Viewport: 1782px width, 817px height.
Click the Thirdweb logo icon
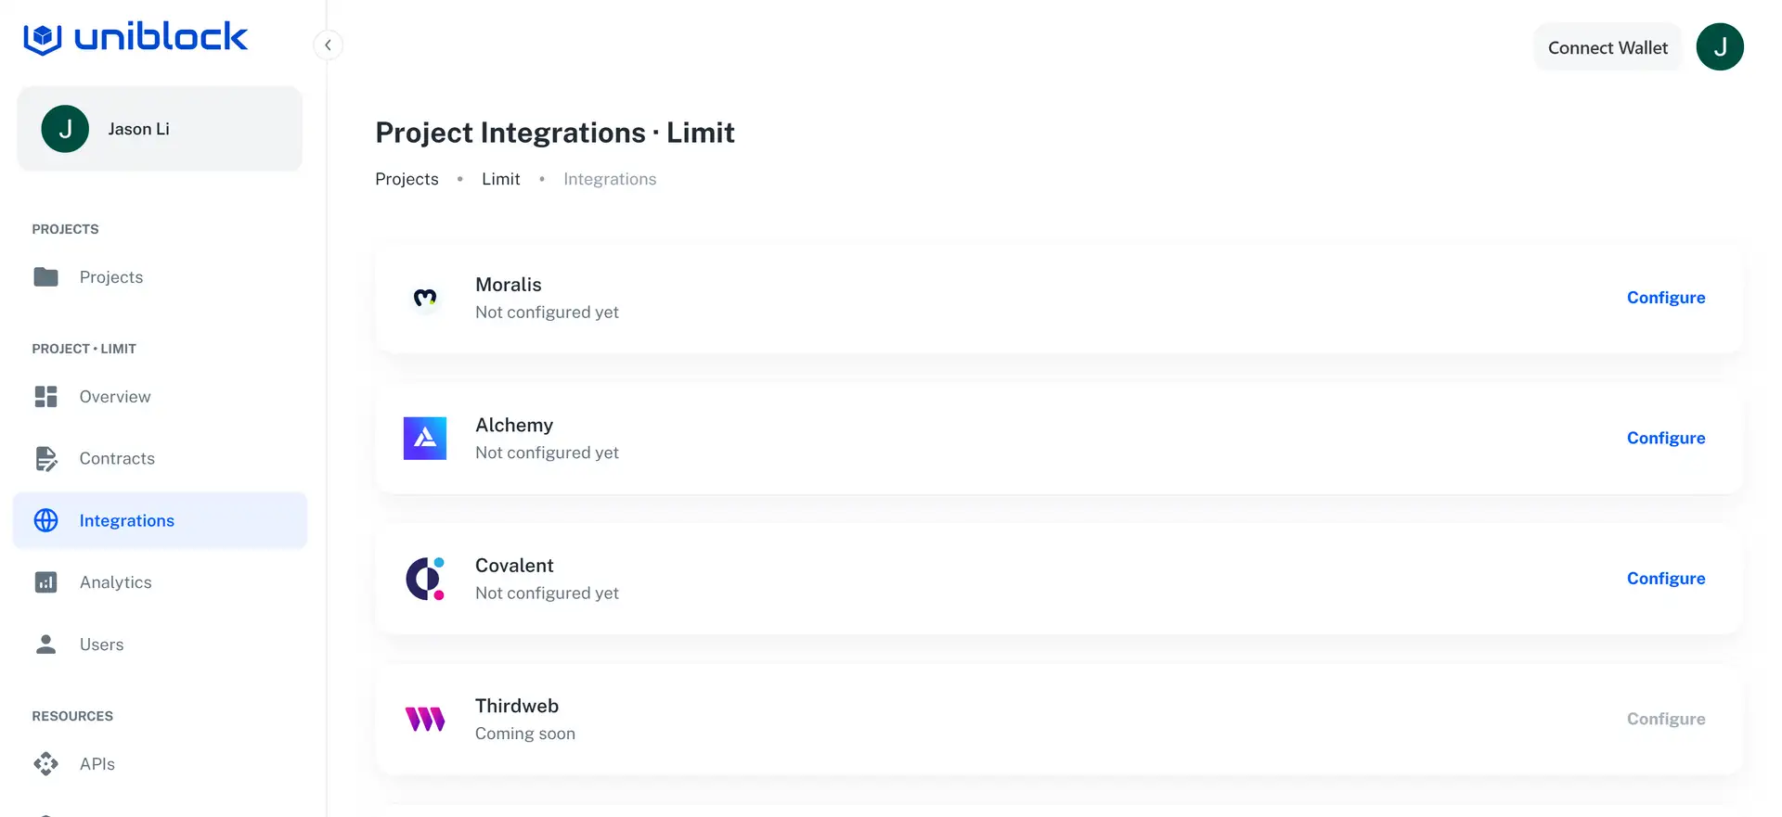[425, 719]
